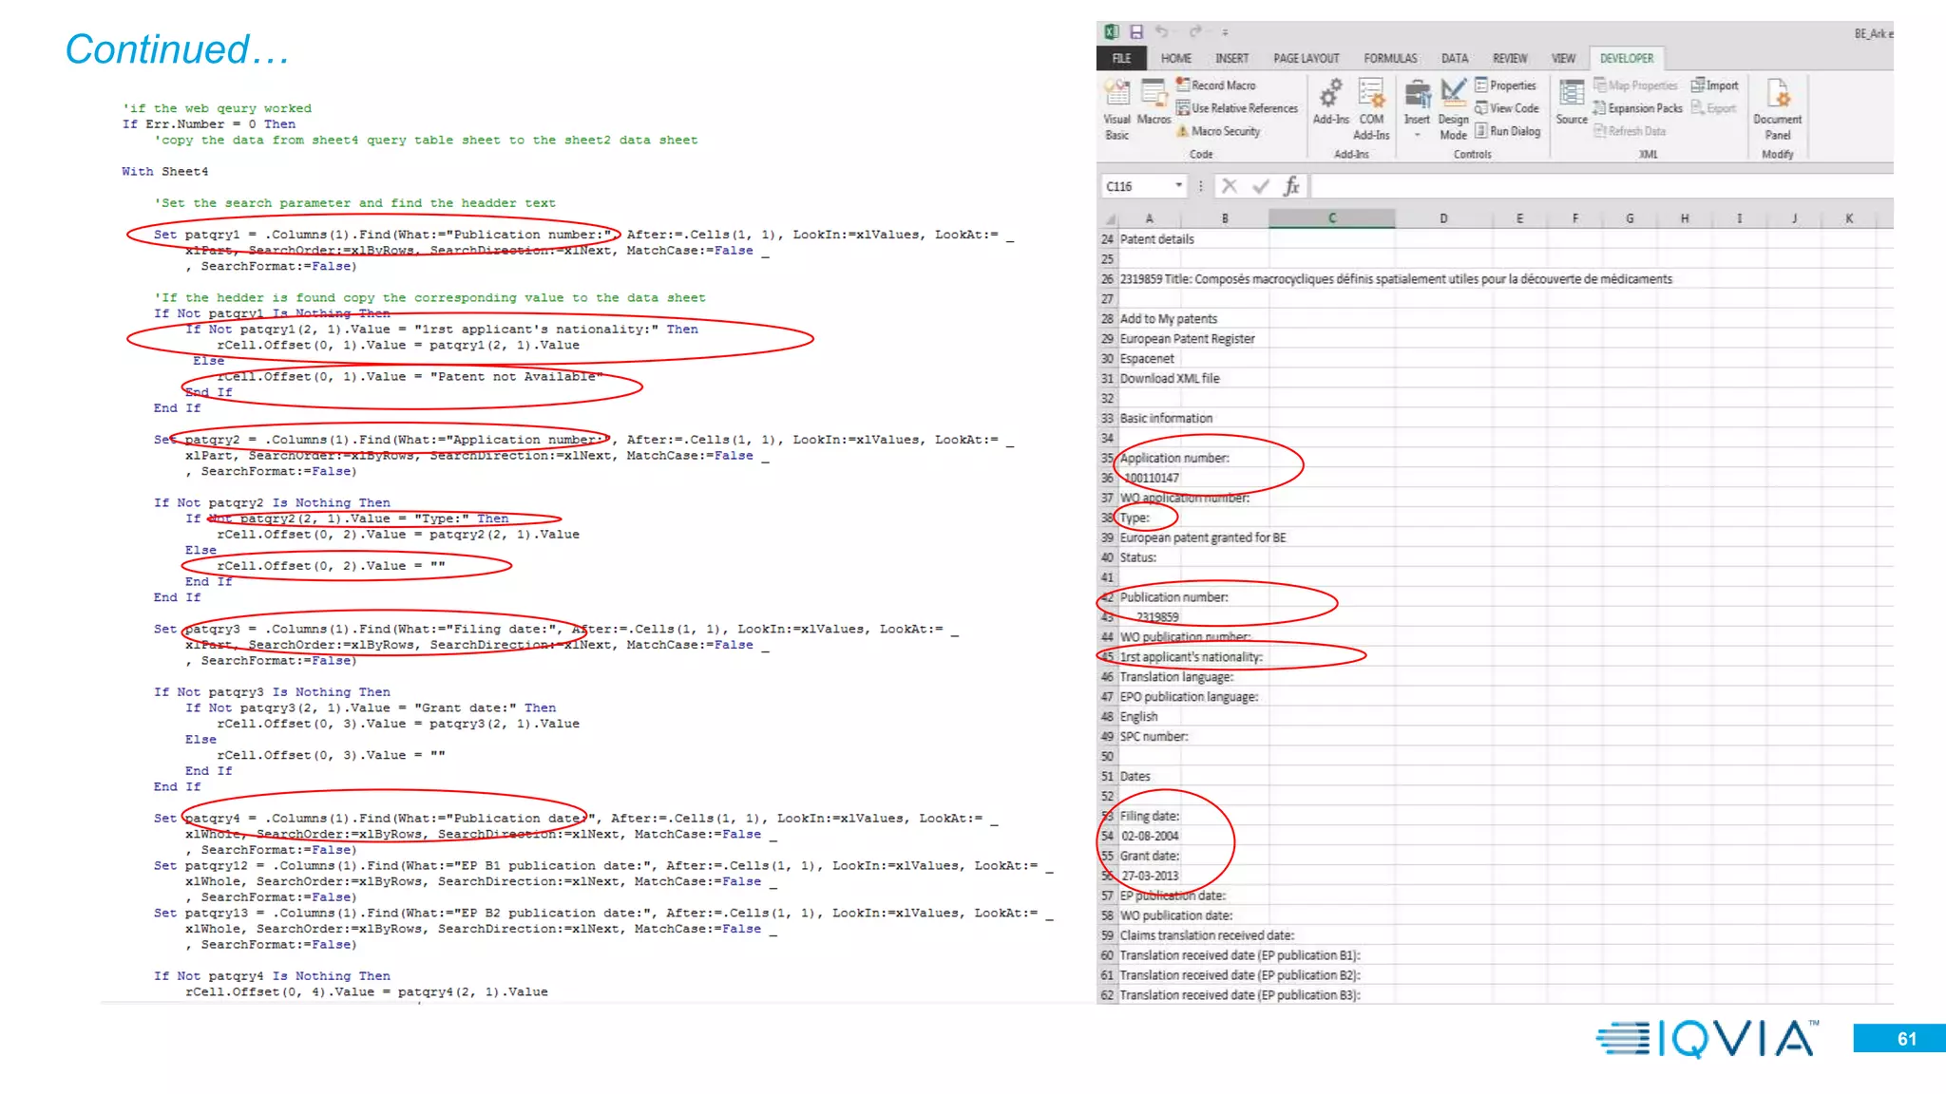The height and width of the screenshot is (1094, 1946).
Task: Open the PAGE LAYOUT tab
Action: click(x=1306, y=59)
